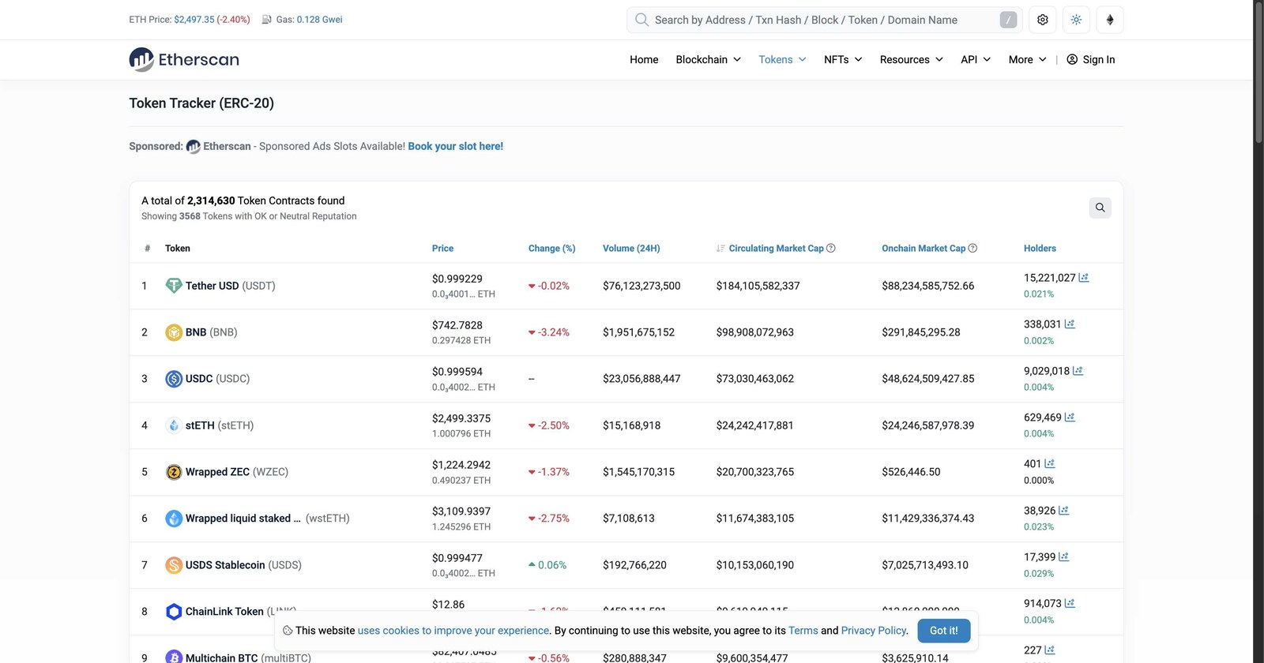
Task: Go to the Home menu item
Action: tap(644, 59)
